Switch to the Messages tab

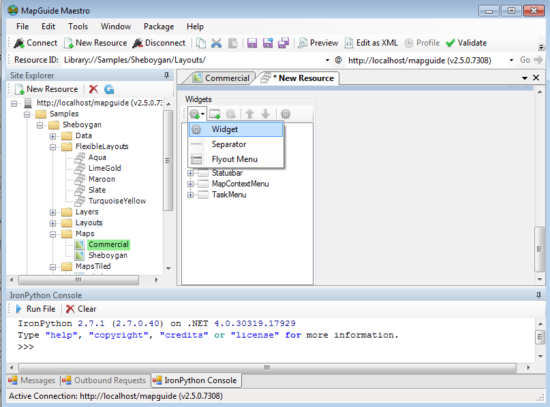(32, 380)
